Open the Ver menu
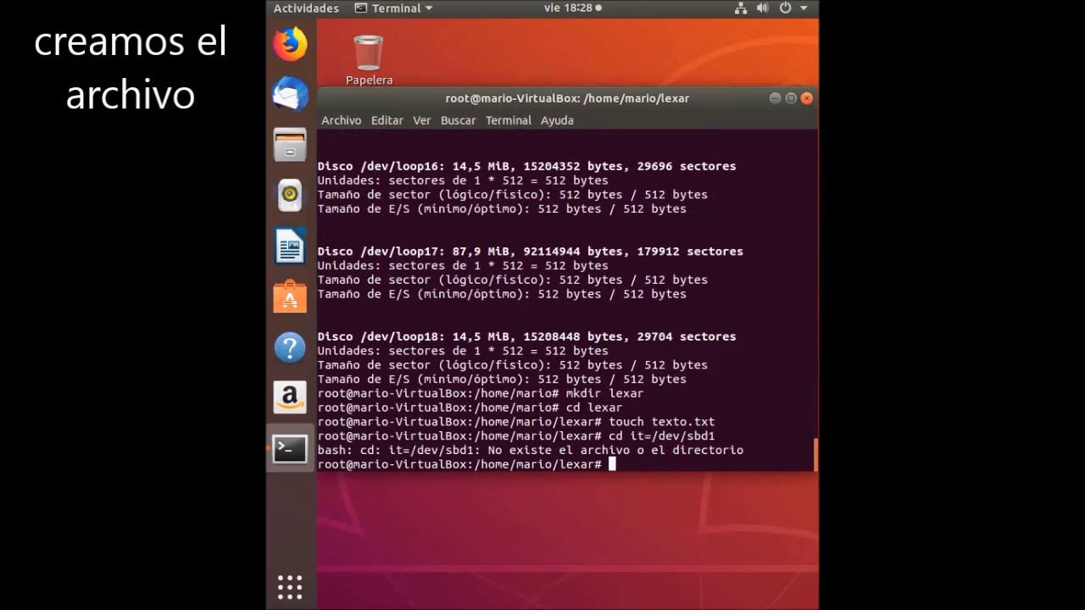Viewport: 1085px width, 610px height. coord(421,120)
